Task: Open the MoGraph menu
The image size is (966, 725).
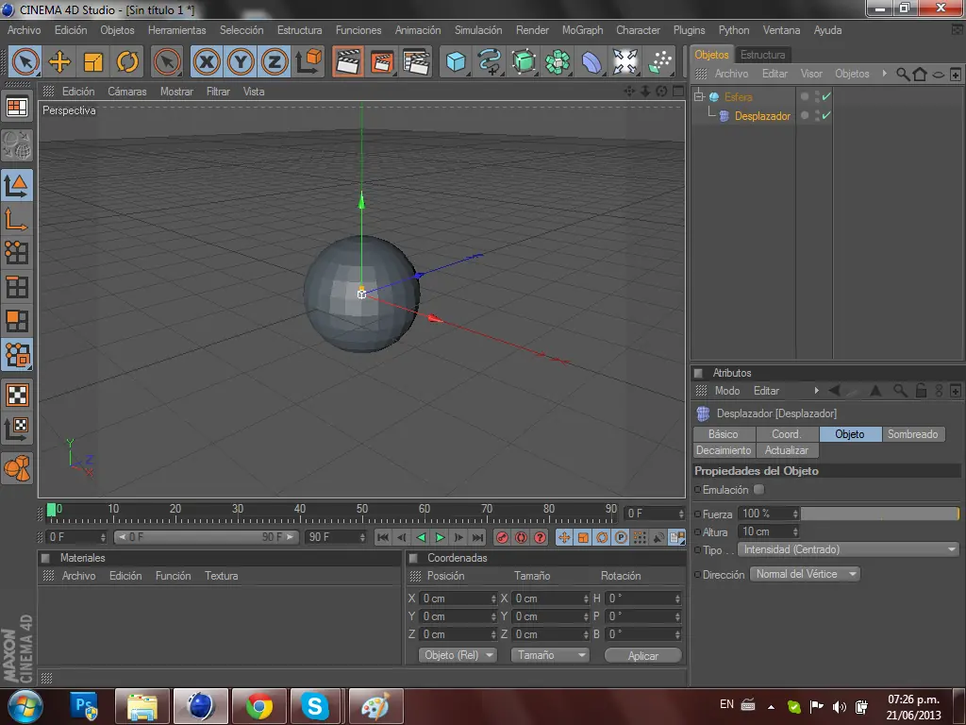Action: [x=582, y=30]
